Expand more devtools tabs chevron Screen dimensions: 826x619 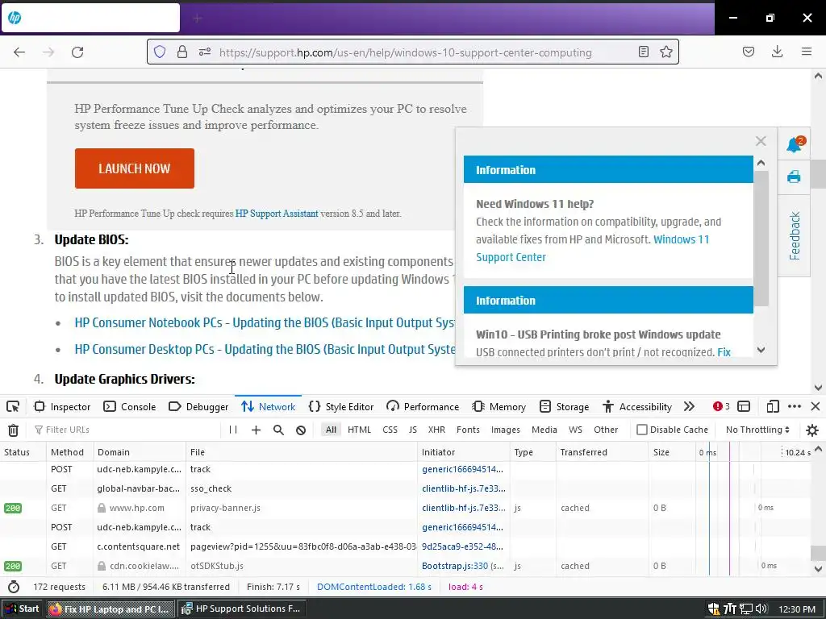point(689,406)
